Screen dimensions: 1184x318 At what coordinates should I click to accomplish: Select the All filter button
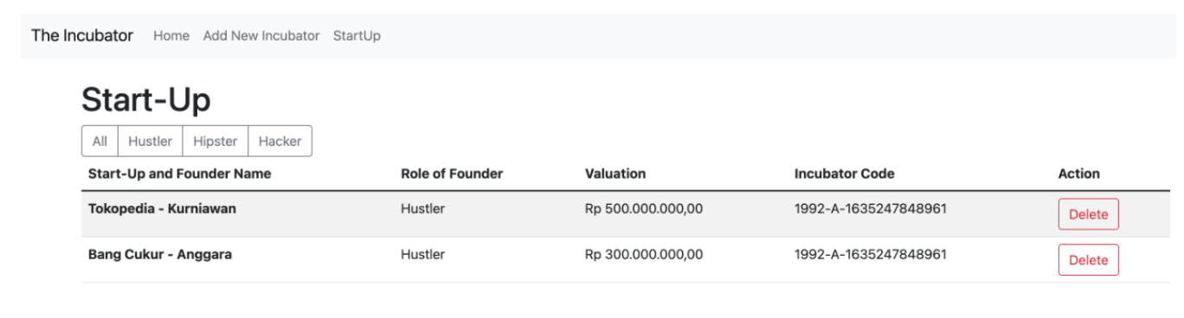click(x=100, y=141)
